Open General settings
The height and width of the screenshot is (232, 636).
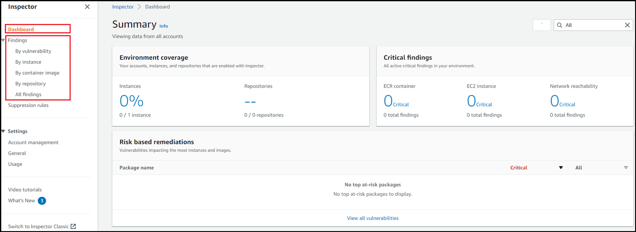(17, 153)
